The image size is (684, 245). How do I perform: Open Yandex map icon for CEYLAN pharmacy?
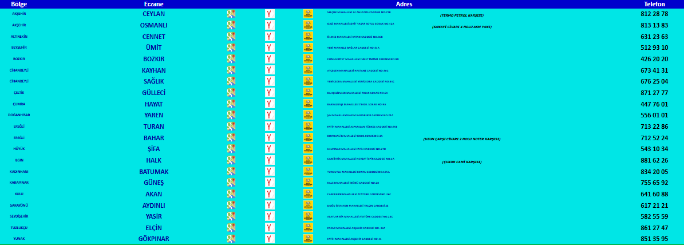[270, 14]
